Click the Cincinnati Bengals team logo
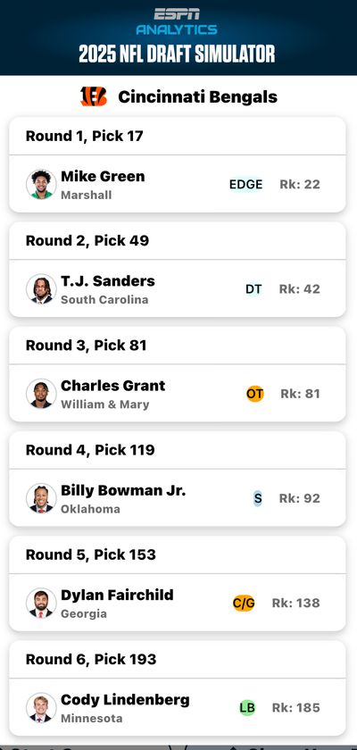The width and height of the screenshot is (357, 750). tap(94, 96)
